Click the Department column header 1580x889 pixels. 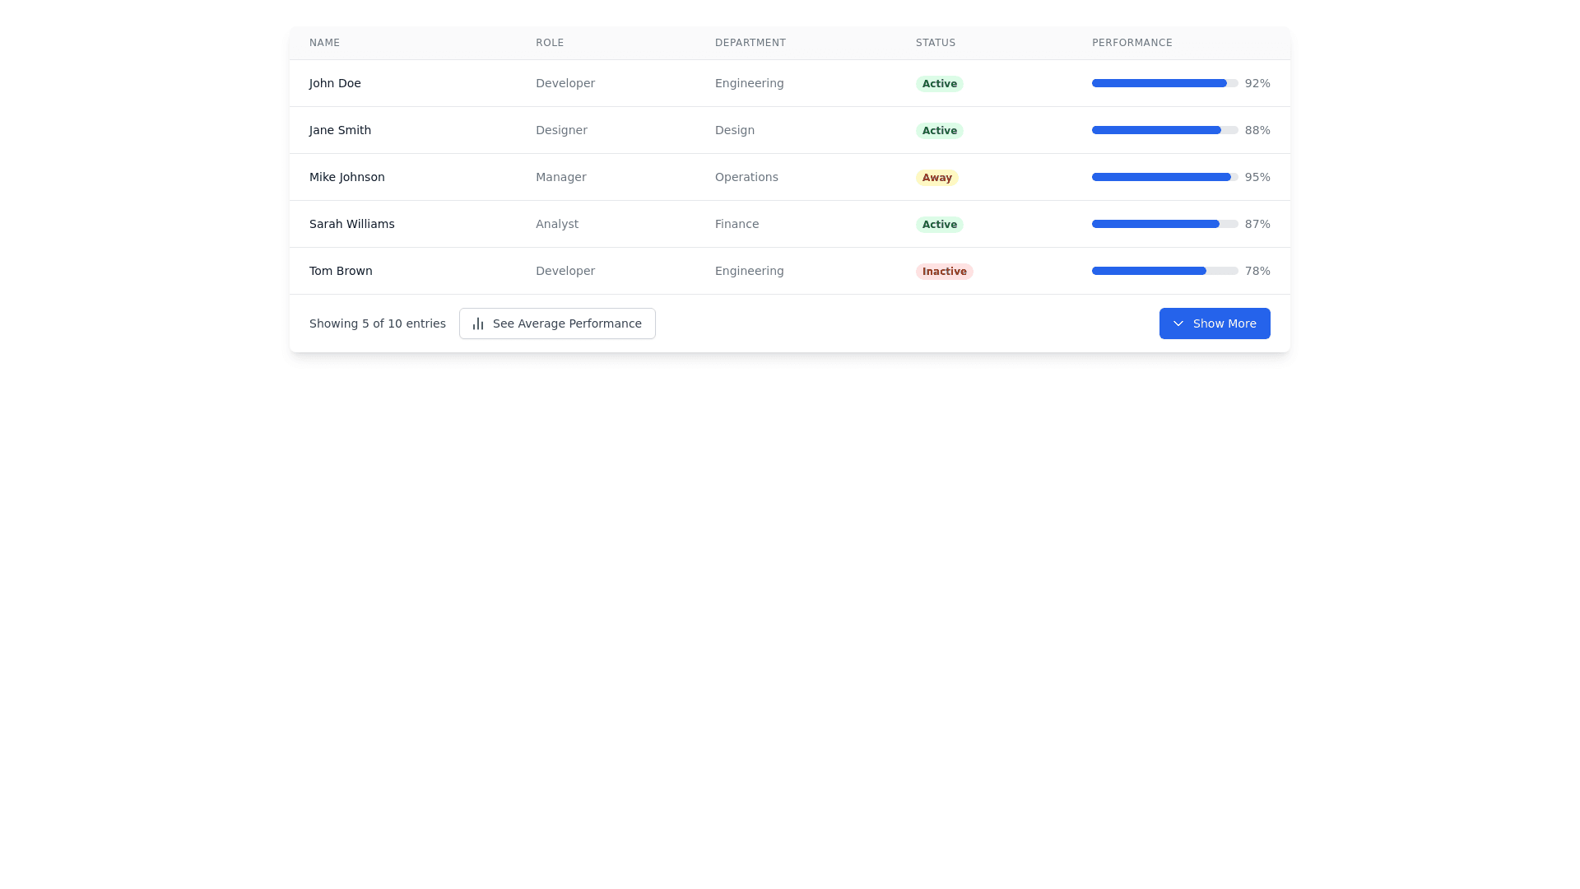(750, 43)
